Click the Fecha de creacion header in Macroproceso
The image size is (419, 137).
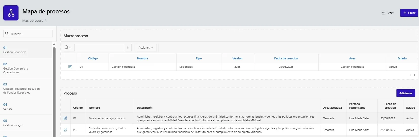point(286,58)
